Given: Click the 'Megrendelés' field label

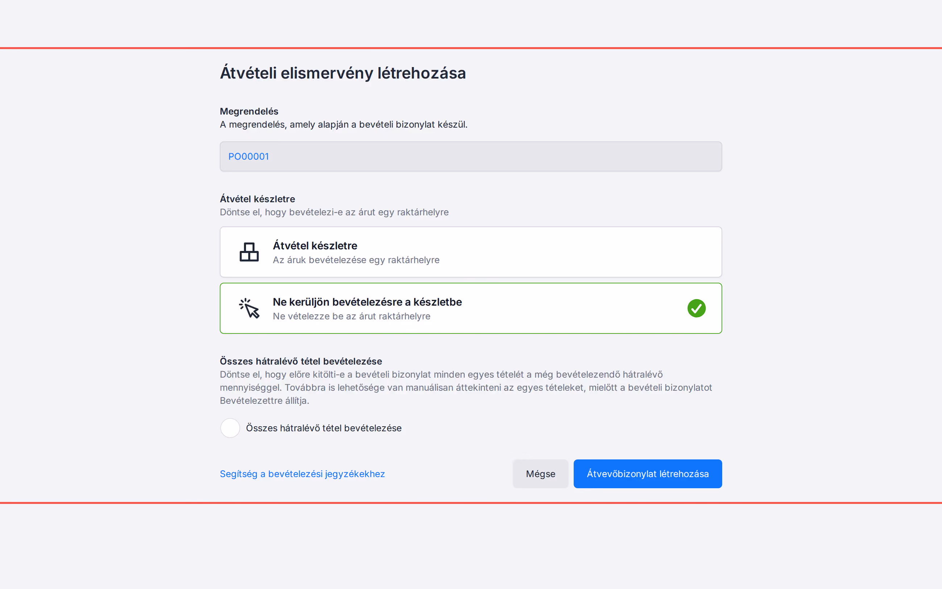Looking at the screenshot, I should tap(249, 111).
